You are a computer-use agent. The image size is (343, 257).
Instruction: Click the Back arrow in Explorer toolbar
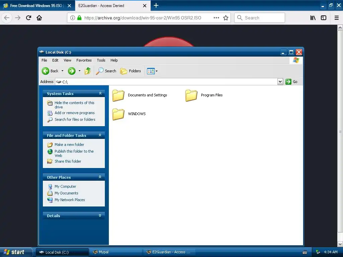46,71
